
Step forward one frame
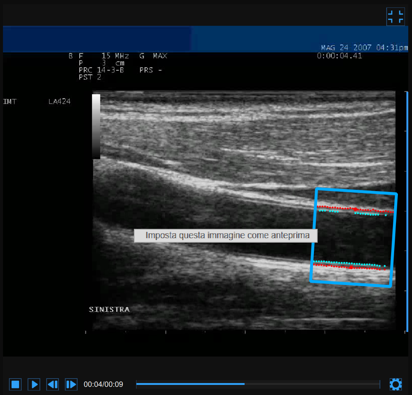[71, 384]
